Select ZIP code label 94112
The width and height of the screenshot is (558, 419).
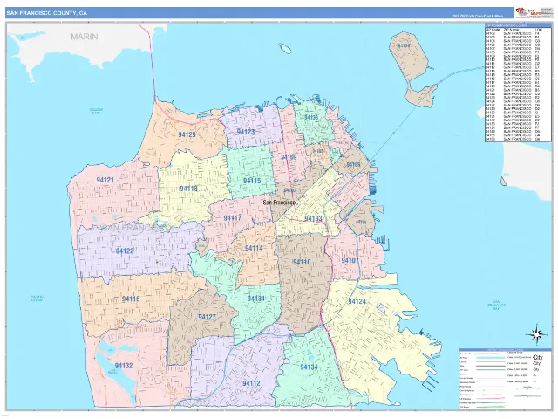click(x=251, y=383)
